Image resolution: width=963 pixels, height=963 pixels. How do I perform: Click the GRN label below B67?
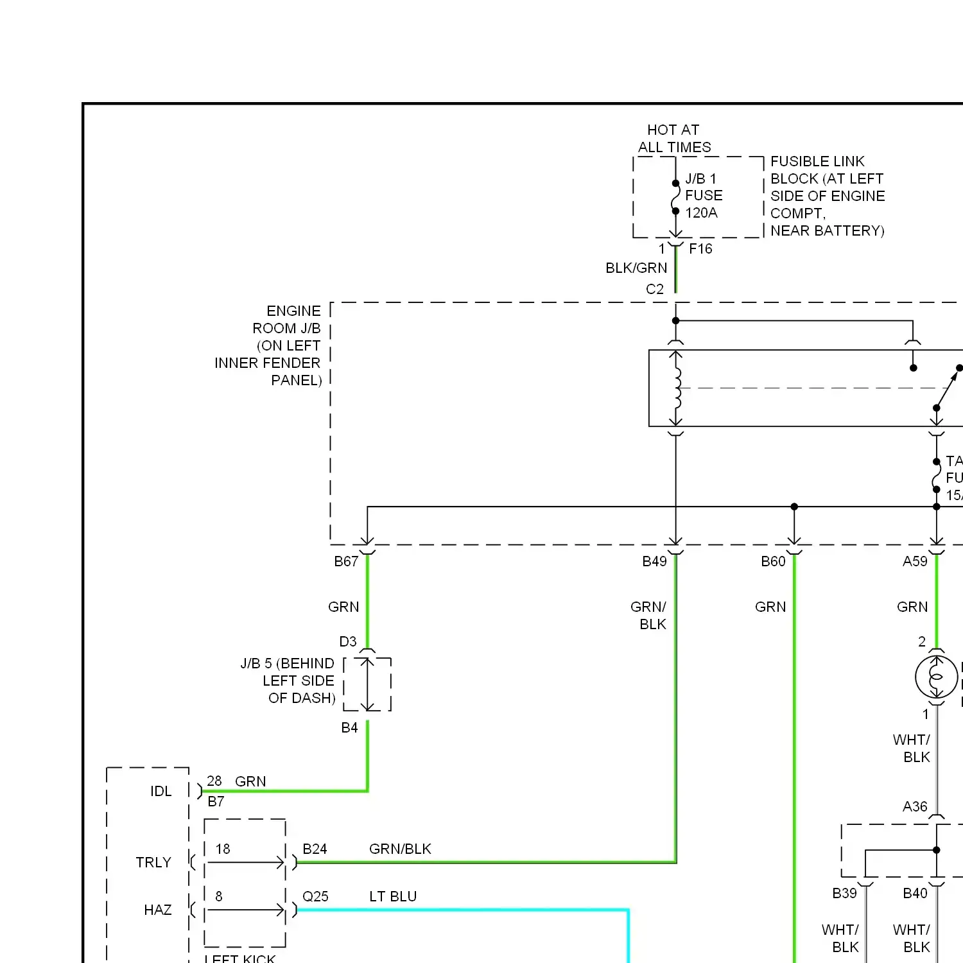tap(343, 607)
